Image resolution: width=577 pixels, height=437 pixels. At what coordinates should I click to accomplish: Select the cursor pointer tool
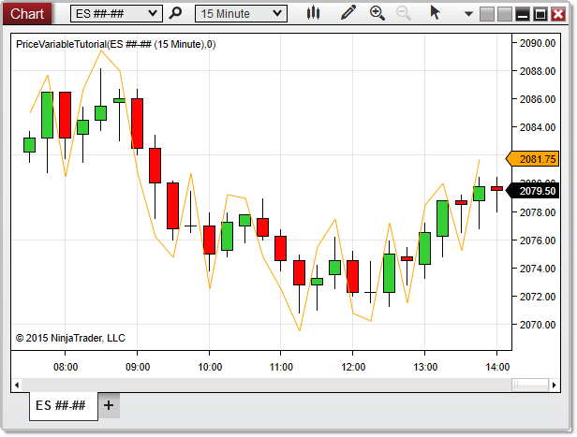tap(435, 13)
